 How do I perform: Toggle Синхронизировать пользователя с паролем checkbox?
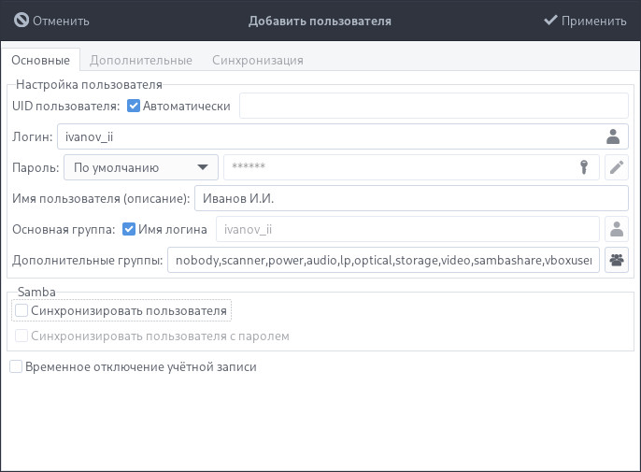coord(21,336)
